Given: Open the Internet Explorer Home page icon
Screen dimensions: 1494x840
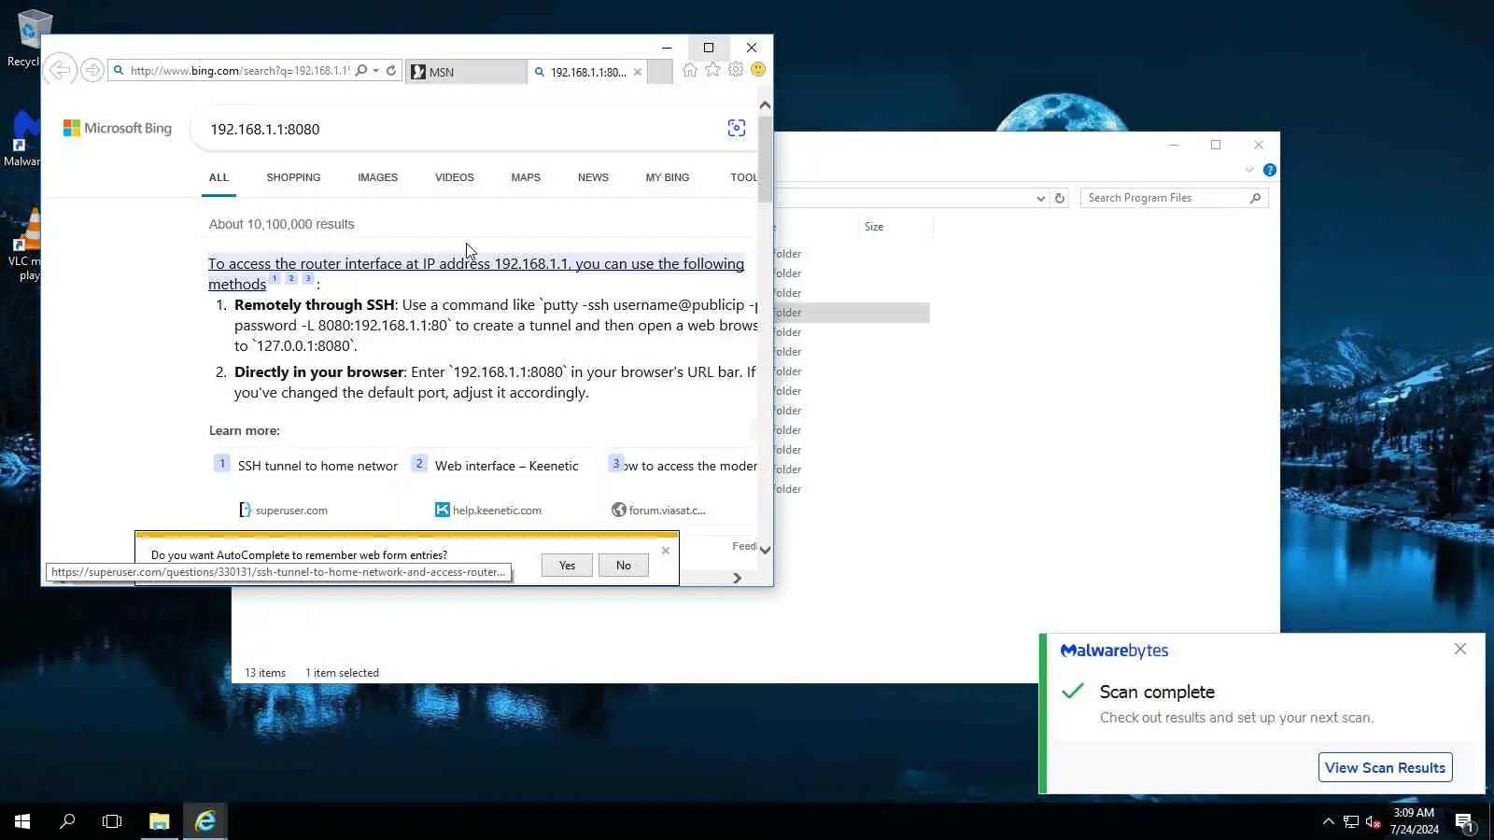Looking at the screenshot, I should (690, 70).
